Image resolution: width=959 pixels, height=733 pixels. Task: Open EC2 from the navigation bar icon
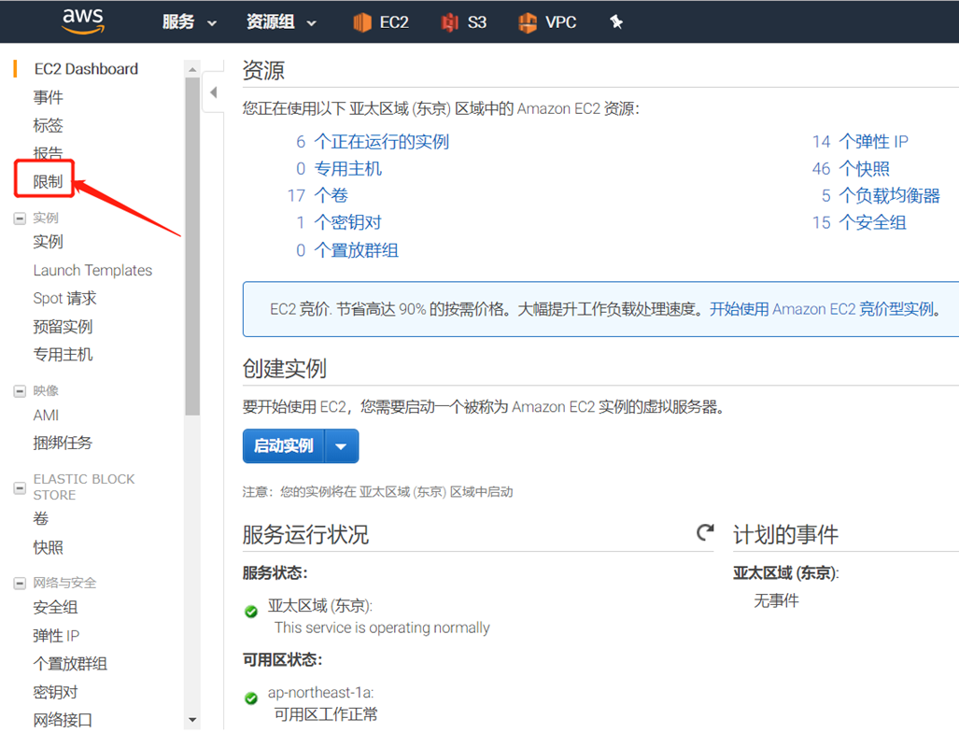[381, 21]
